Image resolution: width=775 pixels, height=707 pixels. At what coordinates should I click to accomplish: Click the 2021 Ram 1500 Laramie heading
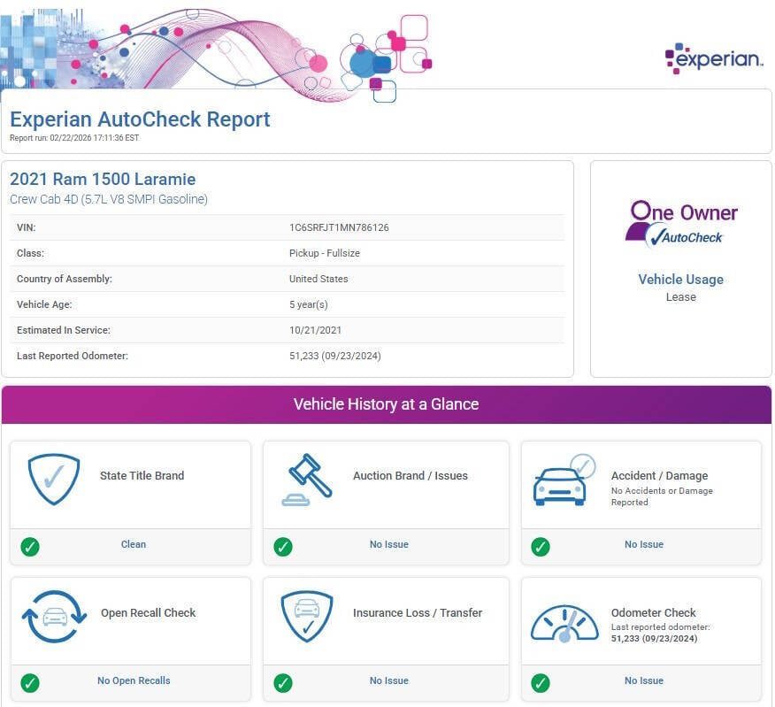point(103,179)
